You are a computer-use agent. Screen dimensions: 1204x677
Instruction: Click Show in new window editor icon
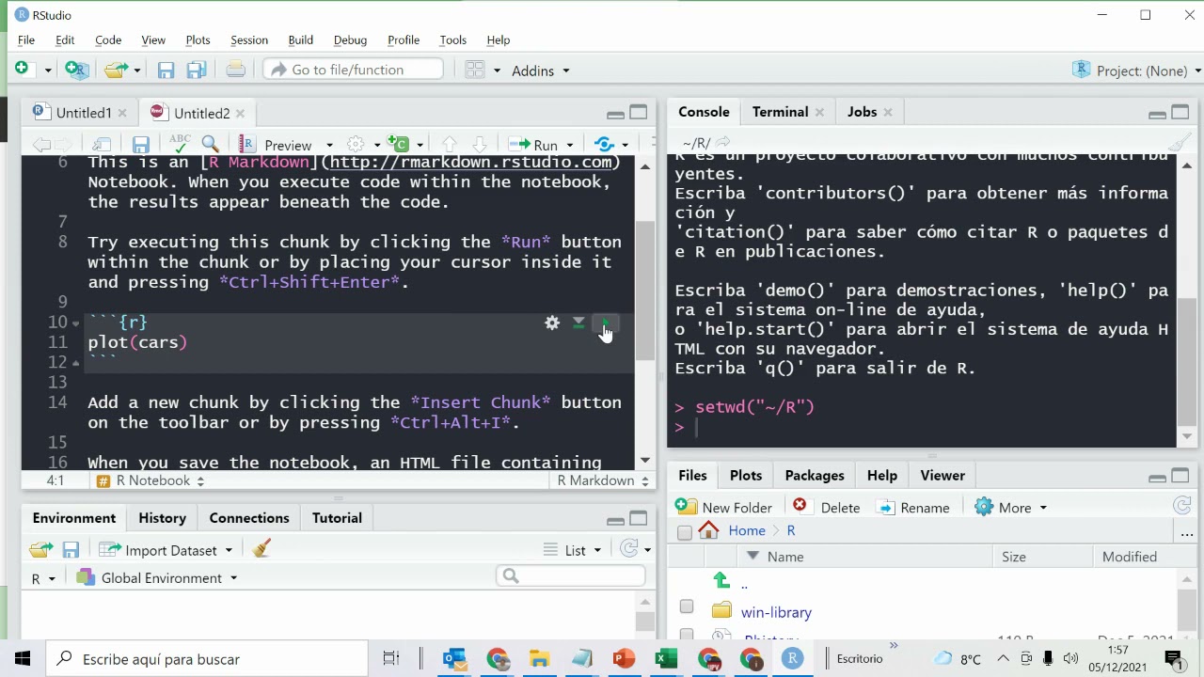click(103, 145)
